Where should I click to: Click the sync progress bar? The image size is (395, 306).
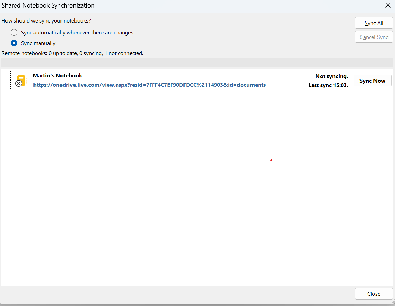tap(197, 63)
